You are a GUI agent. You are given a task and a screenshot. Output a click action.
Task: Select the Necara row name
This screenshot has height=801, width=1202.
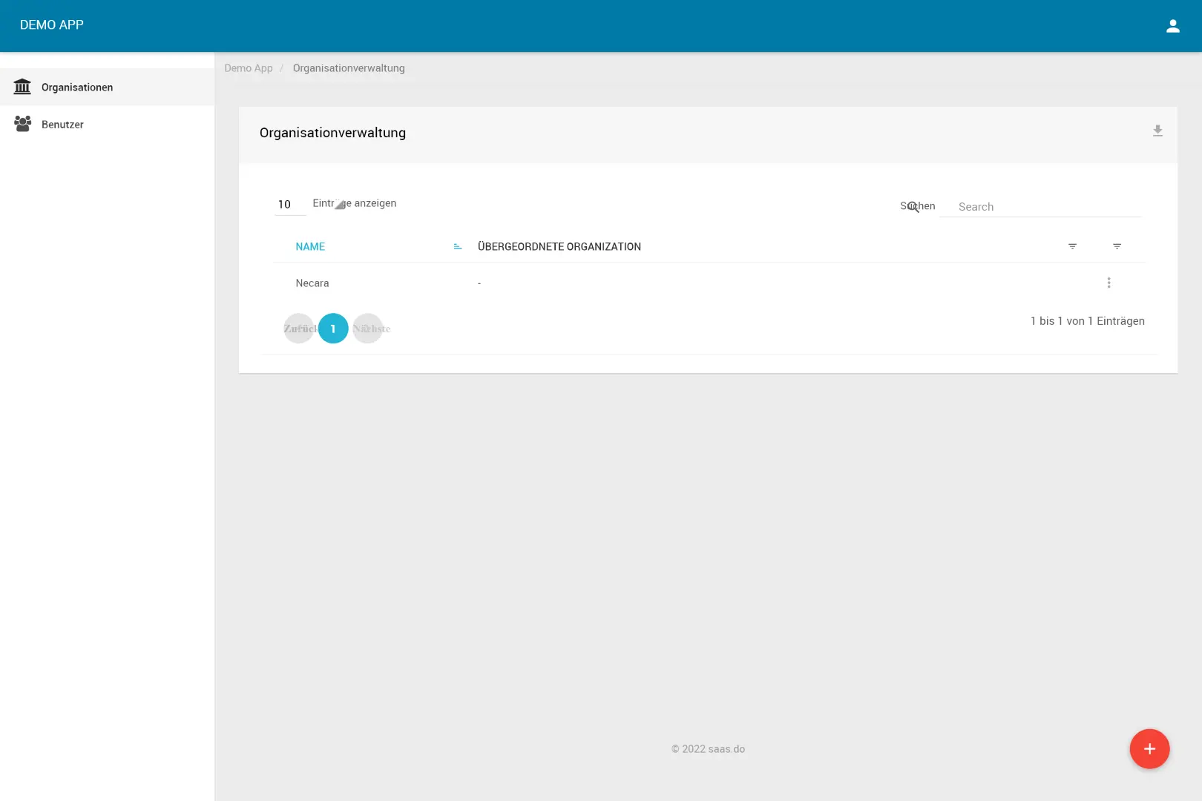click(312, 283)
